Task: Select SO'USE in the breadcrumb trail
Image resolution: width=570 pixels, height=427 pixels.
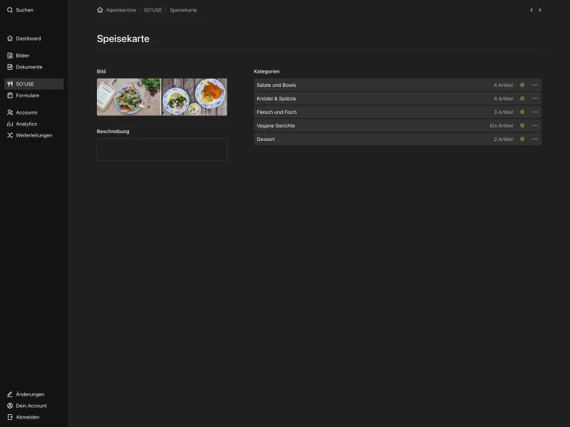Action: [152, 10]
